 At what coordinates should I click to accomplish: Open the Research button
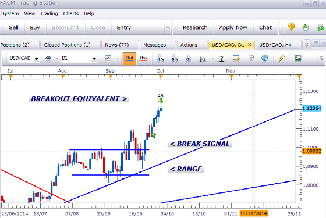pos(195,27)
